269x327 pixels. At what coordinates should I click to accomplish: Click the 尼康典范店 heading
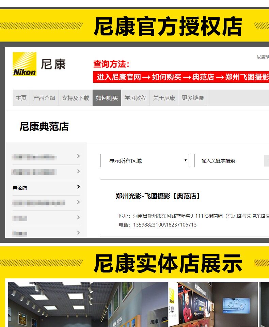click(x=44, y=127)
